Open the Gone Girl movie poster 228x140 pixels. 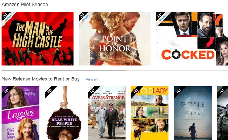[193, 113]
